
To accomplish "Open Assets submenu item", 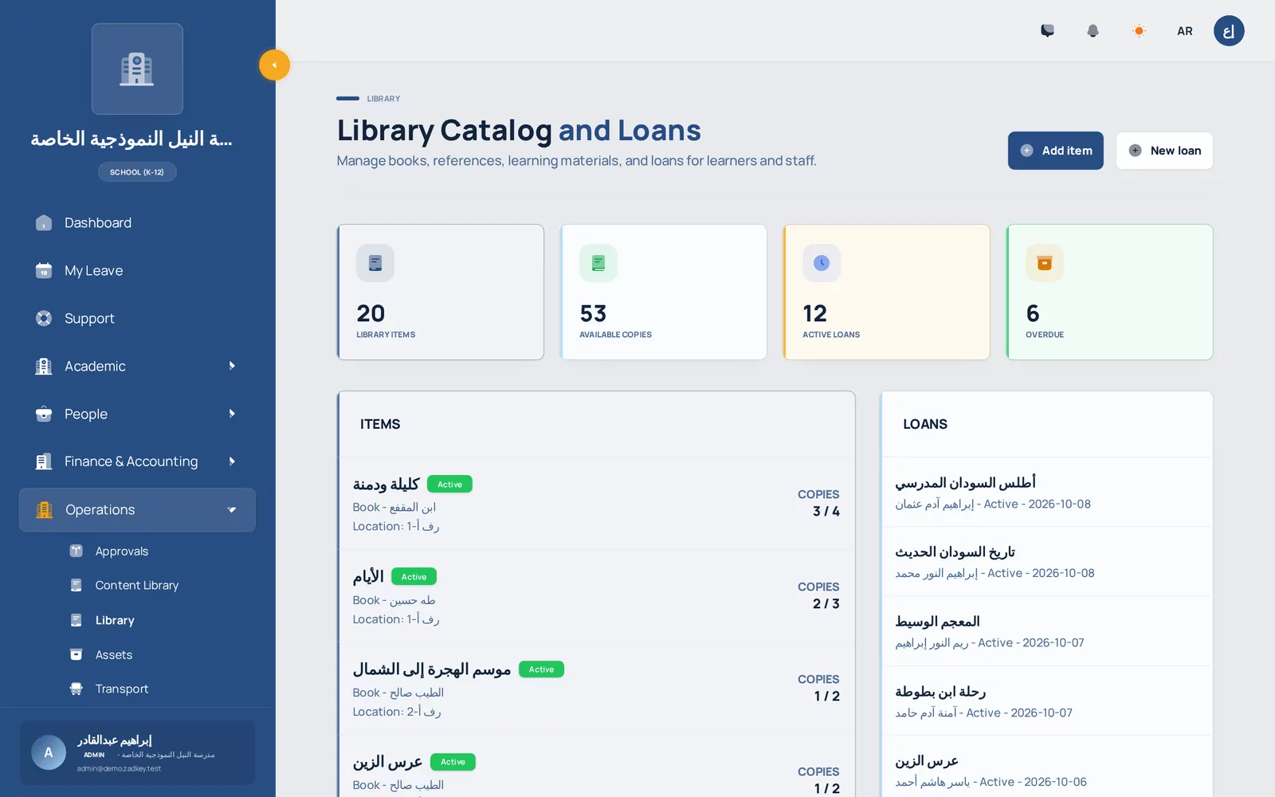I will tap(113, 655).
